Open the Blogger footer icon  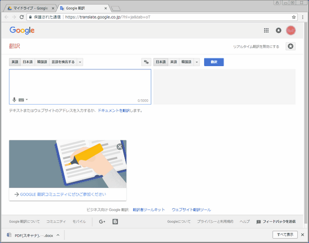(x=115, y=222)
